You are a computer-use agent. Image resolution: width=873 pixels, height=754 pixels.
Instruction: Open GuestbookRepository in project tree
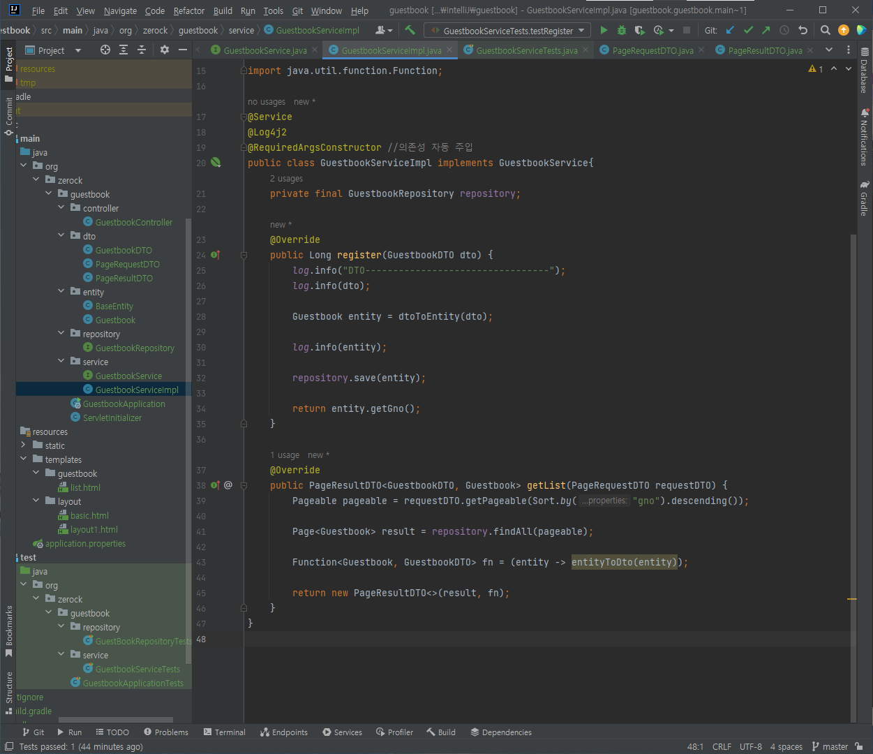(x=135, y=348)
